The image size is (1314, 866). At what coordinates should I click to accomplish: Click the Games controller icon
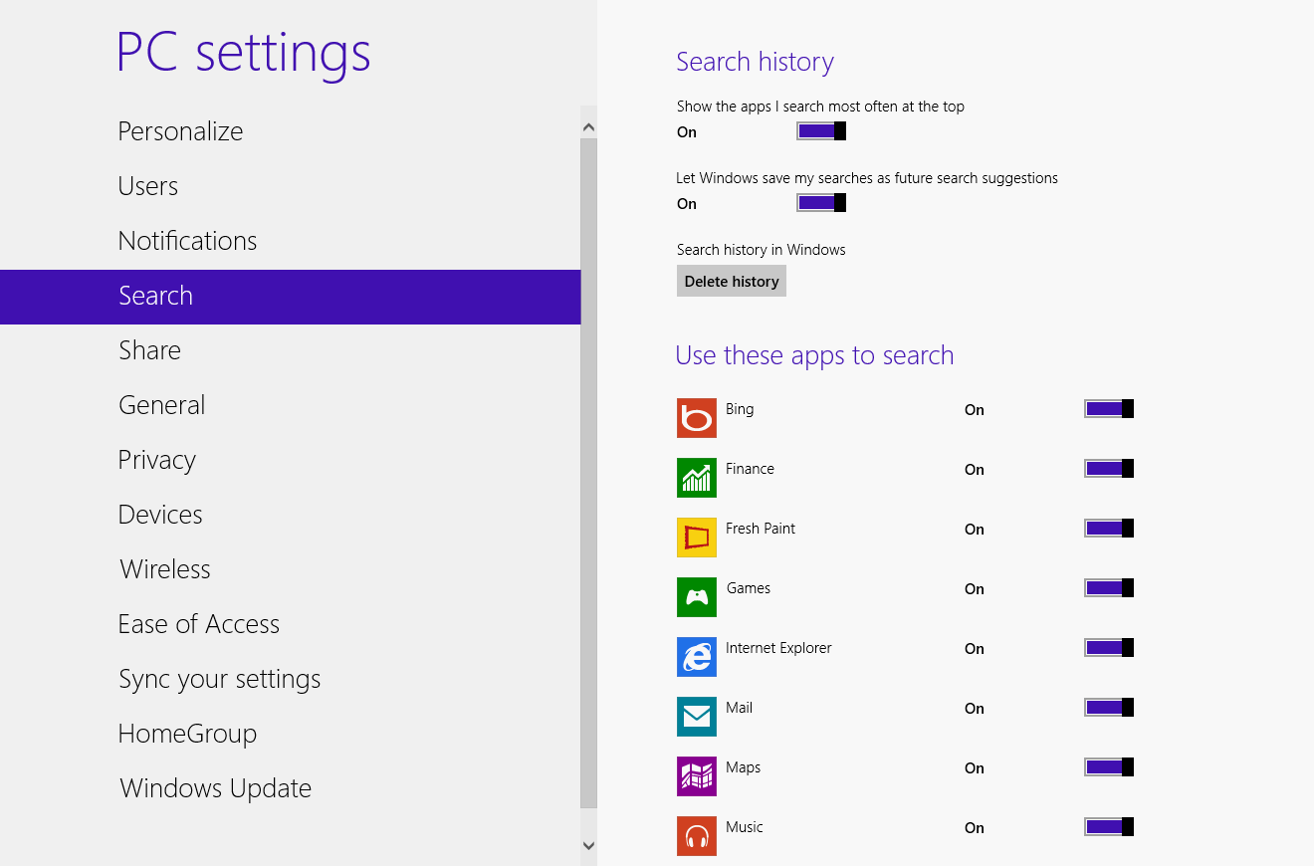[697, 597]
